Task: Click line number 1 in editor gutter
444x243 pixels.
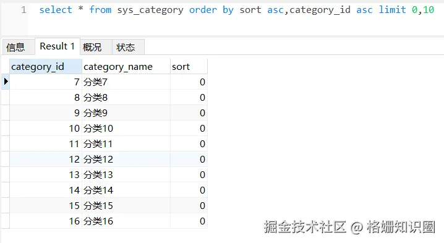Action: pyautogui.click(x=23, y=10)
